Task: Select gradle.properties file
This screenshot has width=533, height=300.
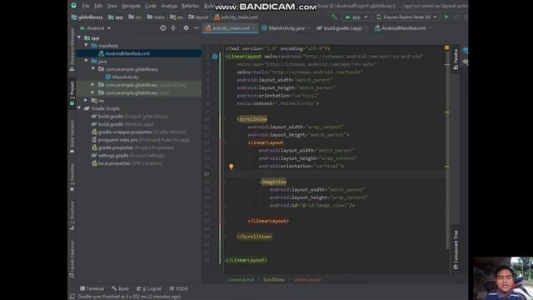Action: point(132,147)
